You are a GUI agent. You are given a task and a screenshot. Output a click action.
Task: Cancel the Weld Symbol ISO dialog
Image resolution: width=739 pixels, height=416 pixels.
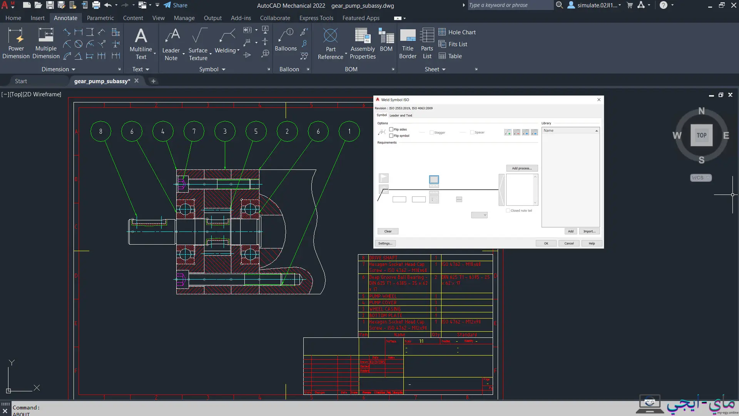click(x=569, y=243)
